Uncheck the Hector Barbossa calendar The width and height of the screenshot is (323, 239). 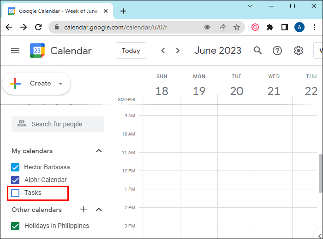pyautogui.click(x=15, y=167)
